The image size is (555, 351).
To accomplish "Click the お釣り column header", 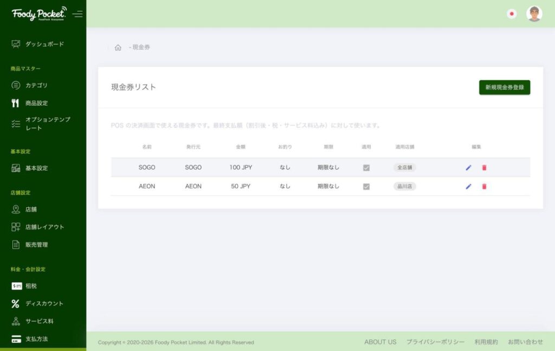I will coord(285,146).
